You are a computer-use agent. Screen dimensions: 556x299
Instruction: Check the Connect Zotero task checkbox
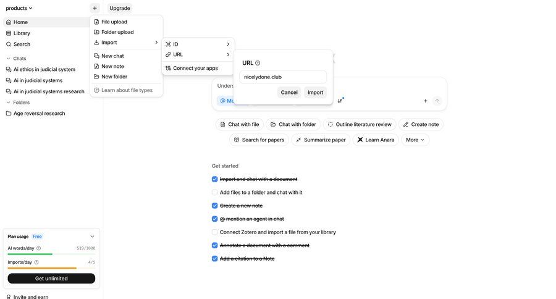(214, 232)
